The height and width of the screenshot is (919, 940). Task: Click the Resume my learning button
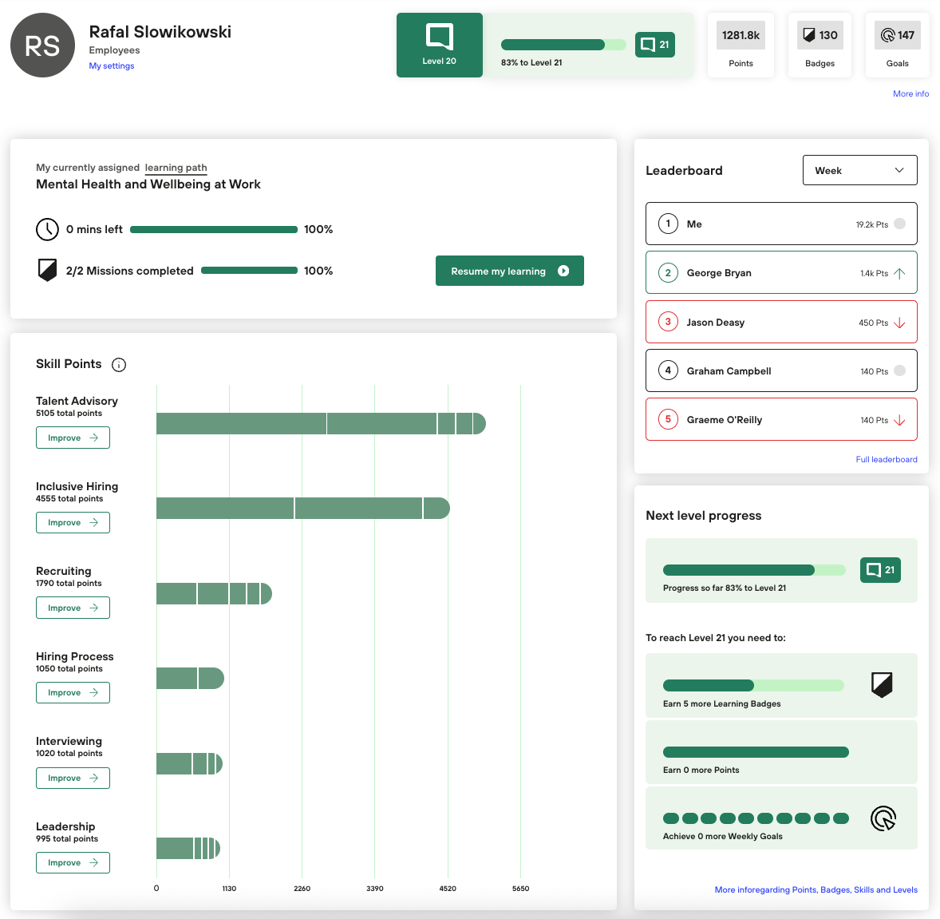509,271
